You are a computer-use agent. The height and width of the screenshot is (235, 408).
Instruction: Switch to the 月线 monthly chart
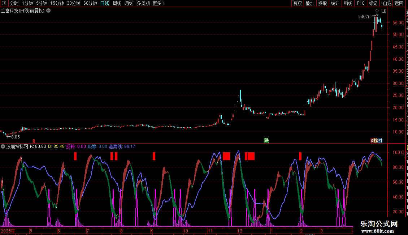pos(129,3)
